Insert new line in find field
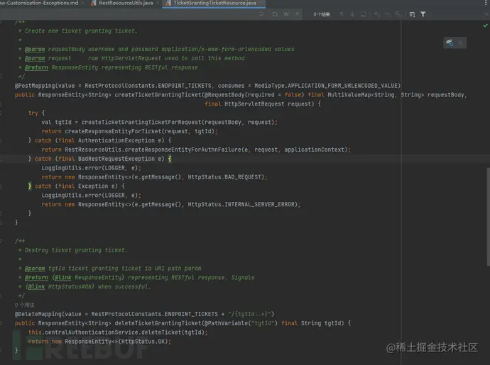 pyautogui.click(x=261, y=14)
